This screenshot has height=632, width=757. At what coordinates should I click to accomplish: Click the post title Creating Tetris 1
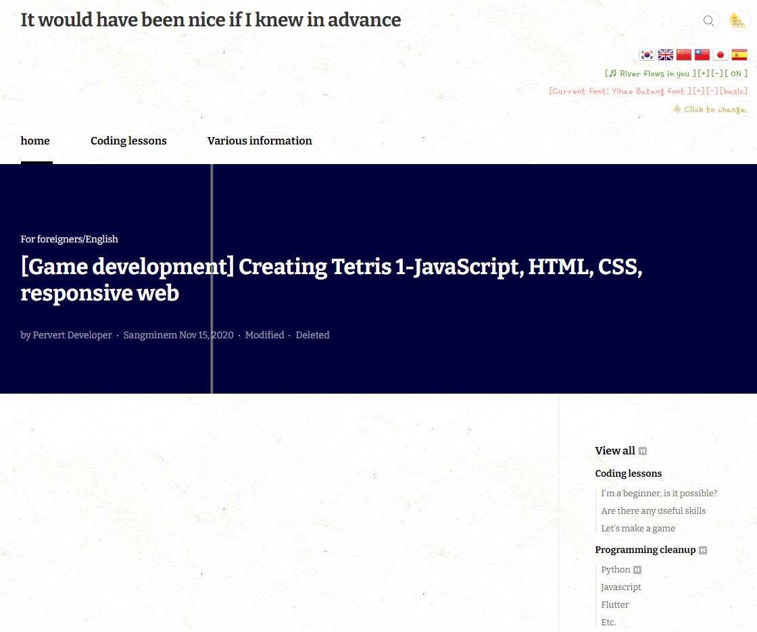[331, 280]
